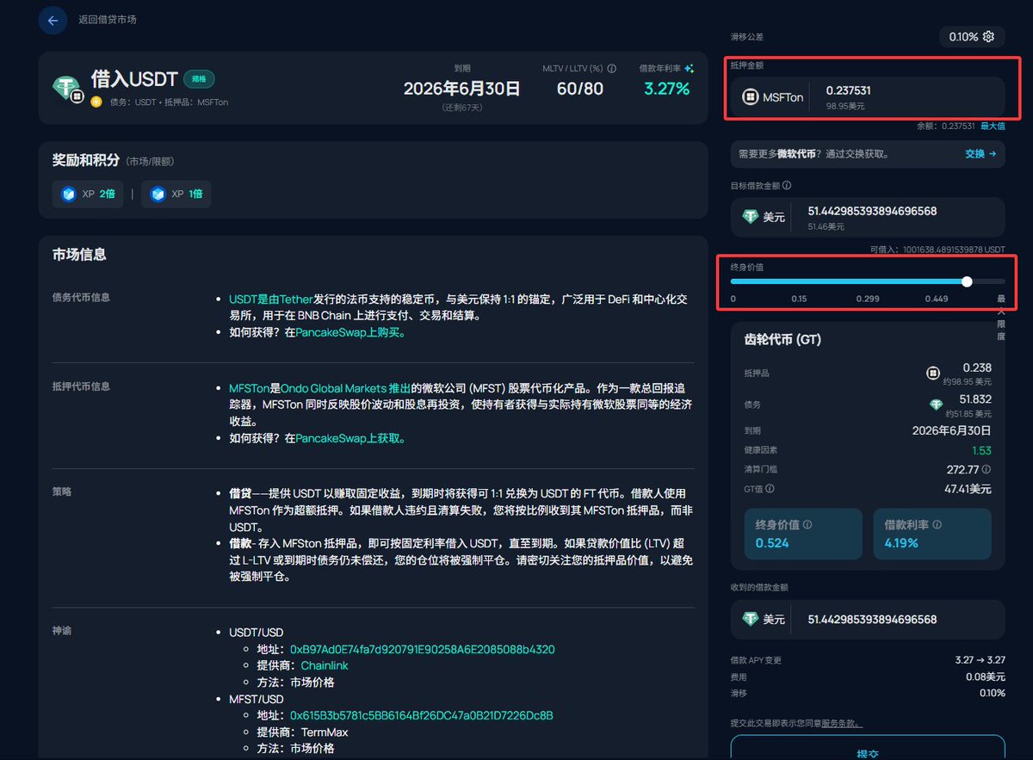Click the 可借入 1001638.4891539878 USDT text
This screenshot has height=760, width=1033.
tap(938, 250)
